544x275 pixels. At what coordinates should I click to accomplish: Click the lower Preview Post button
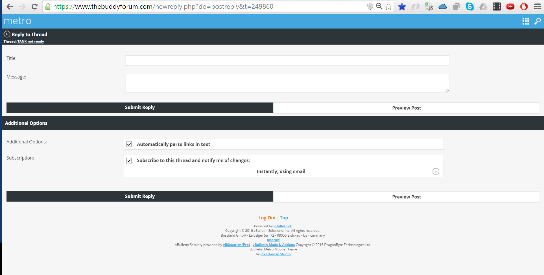coord(407,197)
